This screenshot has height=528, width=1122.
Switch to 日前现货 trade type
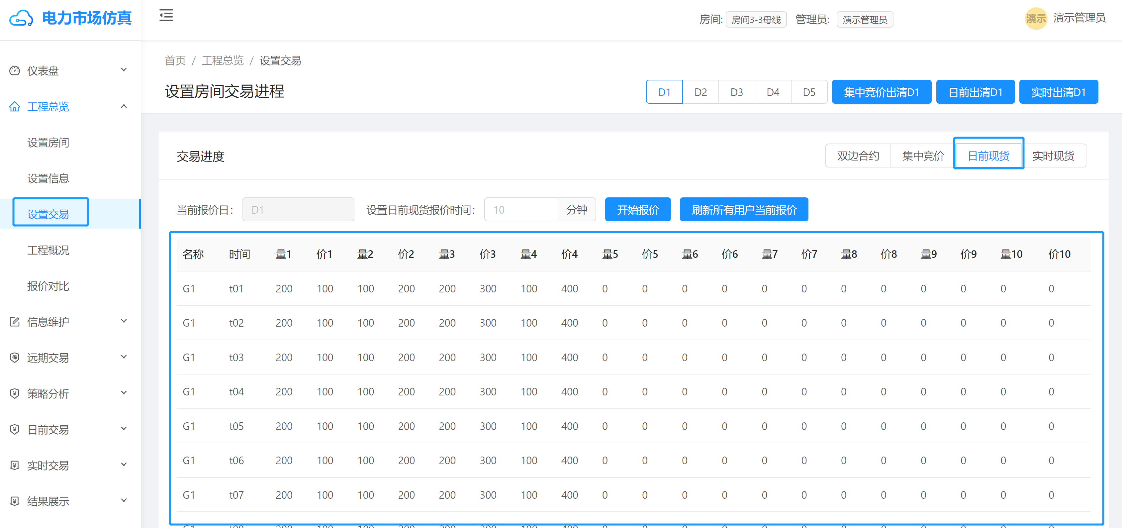coord(988,156)
